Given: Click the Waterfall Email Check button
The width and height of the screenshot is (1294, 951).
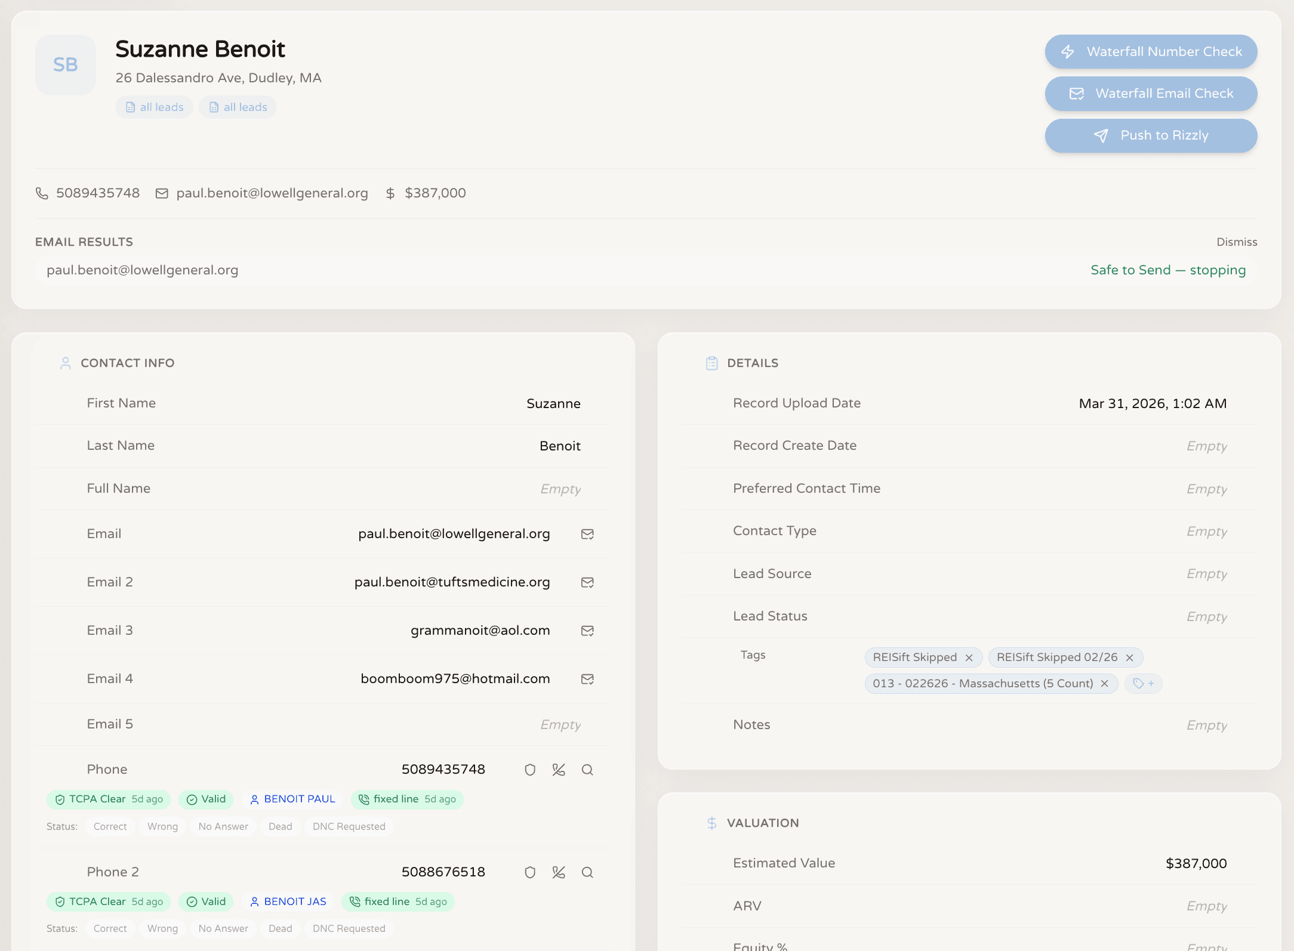Looking at the screenshot, I should [x=1151, y=94].
